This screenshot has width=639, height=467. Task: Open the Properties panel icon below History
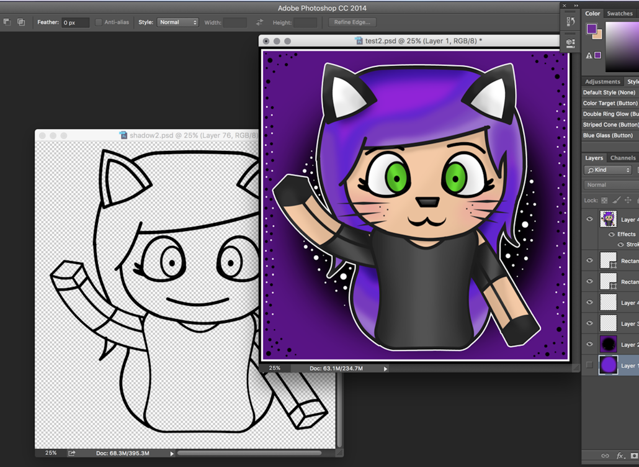click(570, 42)
